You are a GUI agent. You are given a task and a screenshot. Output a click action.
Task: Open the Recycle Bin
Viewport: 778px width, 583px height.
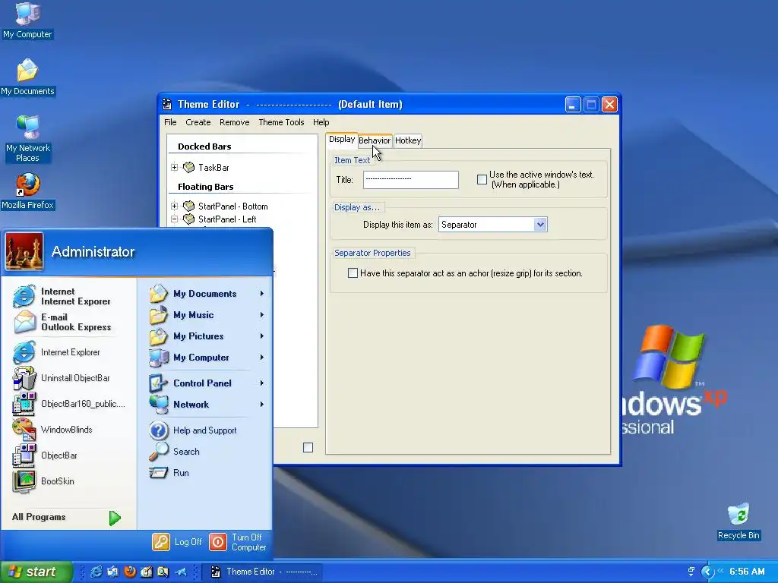738,522
